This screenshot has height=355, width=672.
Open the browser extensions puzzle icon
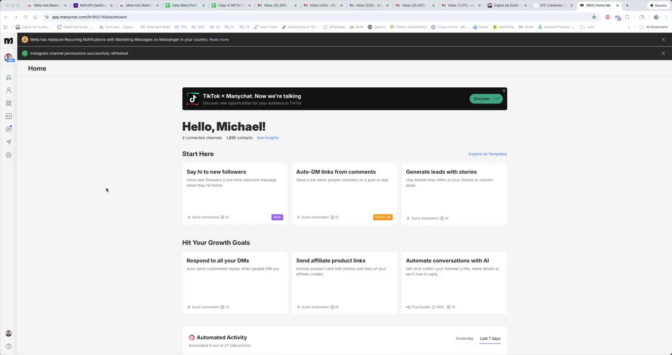[x=627, y=17]
